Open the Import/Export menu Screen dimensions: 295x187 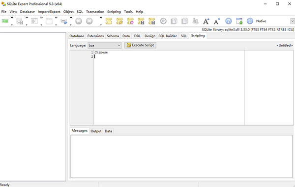click(49, 12)
